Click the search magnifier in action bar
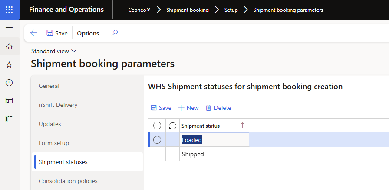This screenshot has width=389, height=190. (x=115, y=33)
